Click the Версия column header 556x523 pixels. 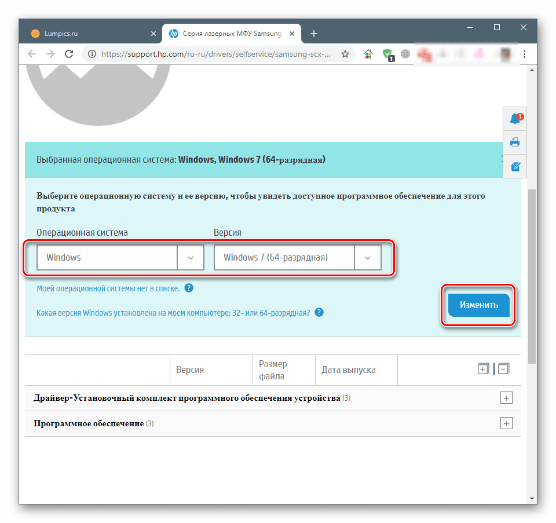click(x=190, y=370)
